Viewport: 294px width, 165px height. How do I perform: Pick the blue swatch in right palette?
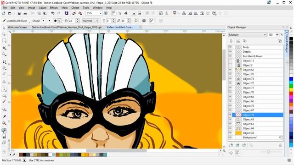click(291, 79)
